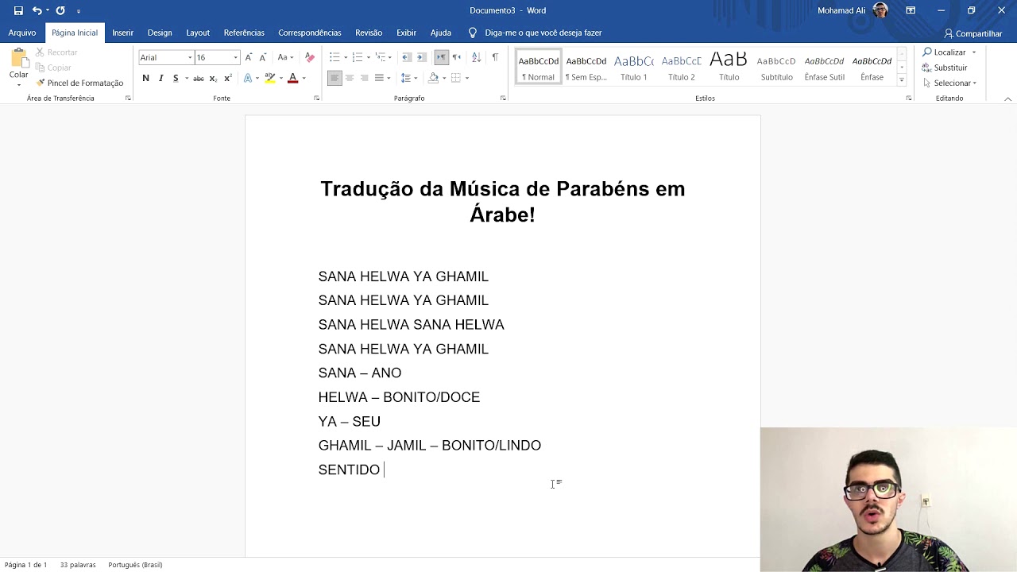Click the Redo/Repeat icon
This screenshot has height=572, width=1017.
pos(60,10)
